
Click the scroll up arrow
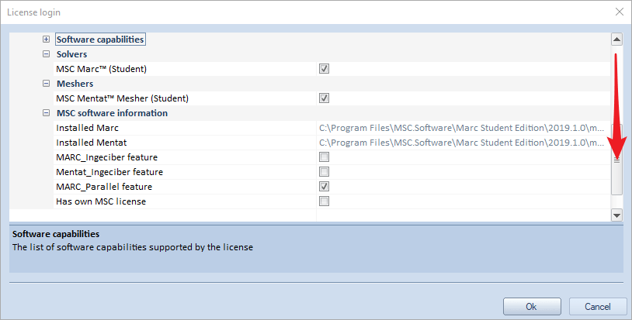[x=616, y=40]
